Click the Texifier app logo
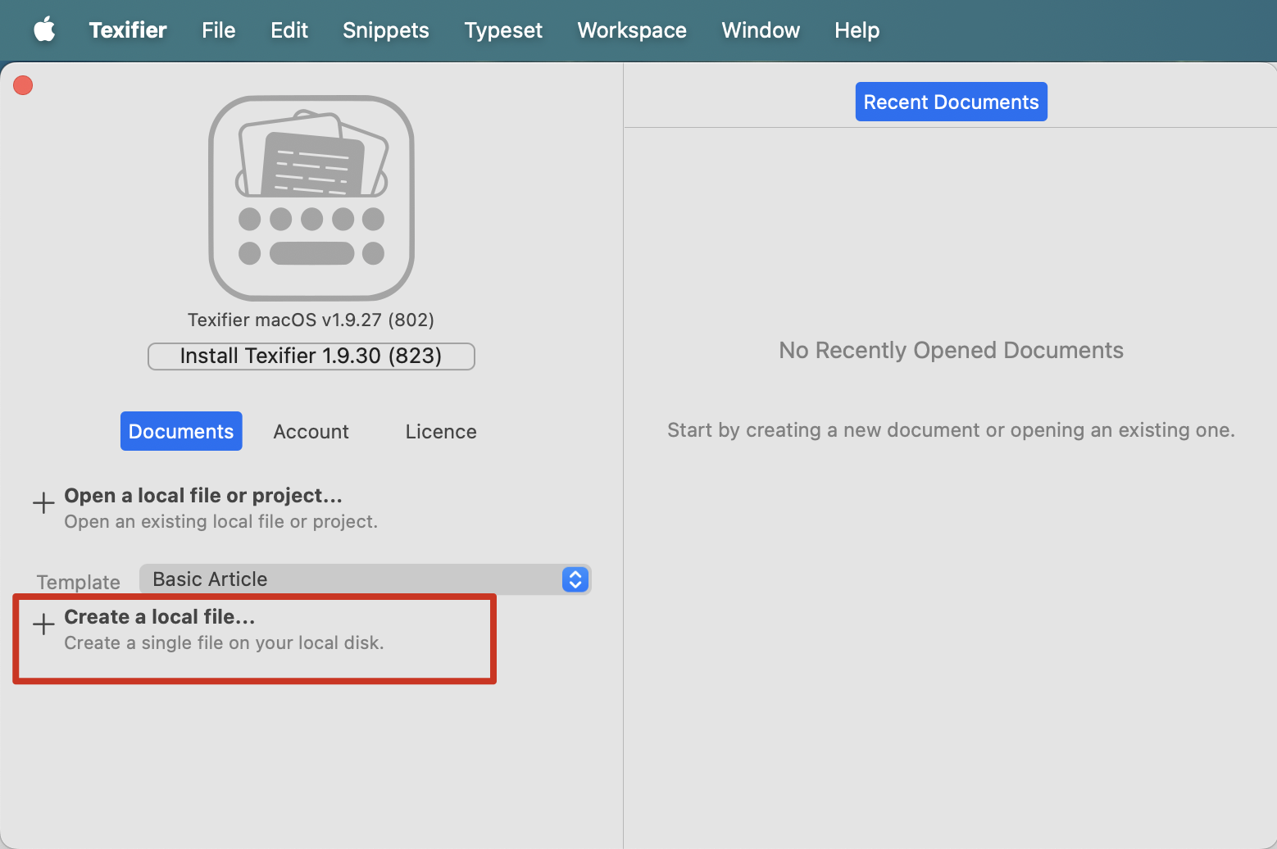This screenshot has height=849, width=1277. (x=311, y=198)
